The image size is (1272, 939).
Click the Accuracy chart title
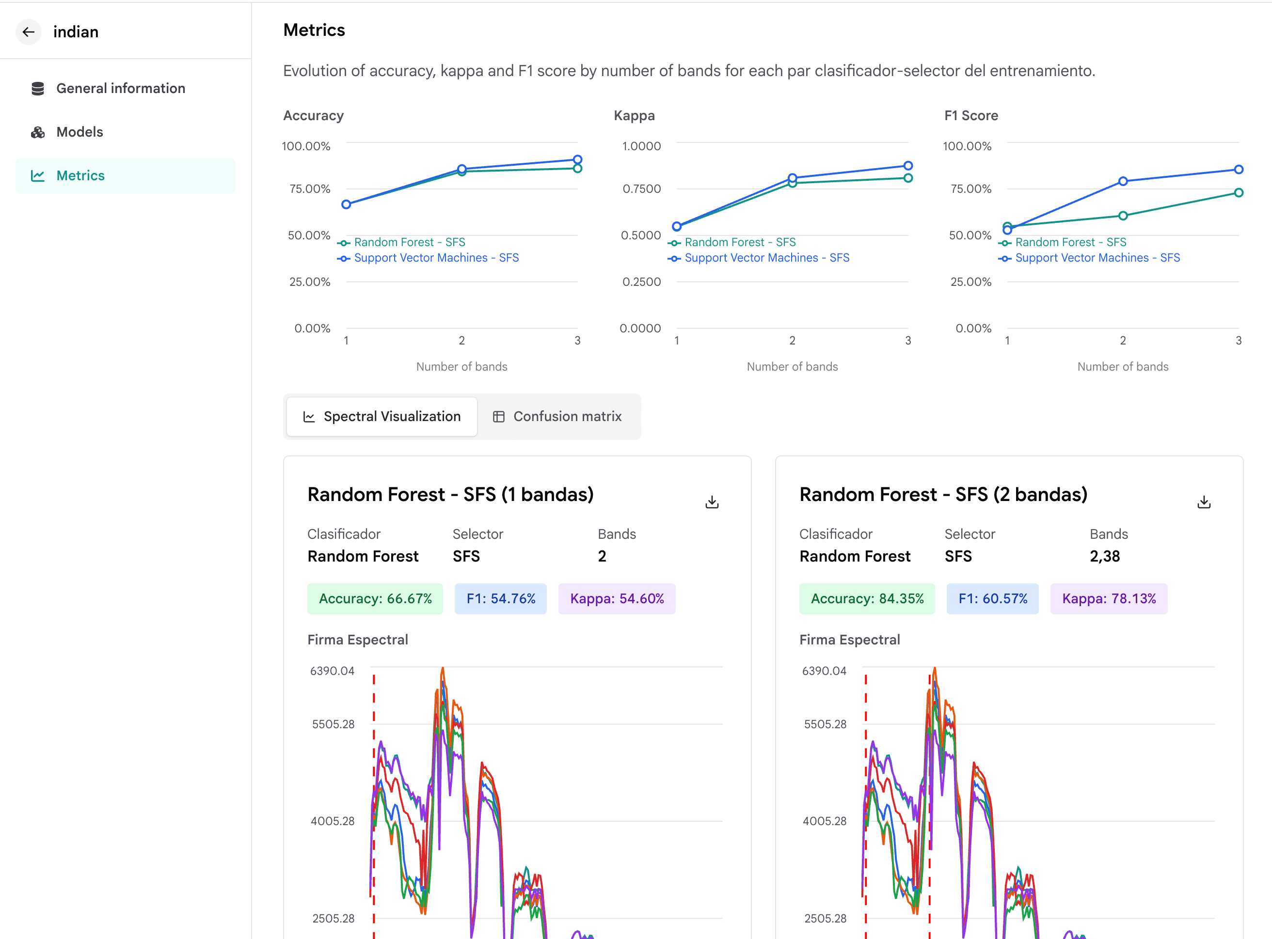click(313, 116)
